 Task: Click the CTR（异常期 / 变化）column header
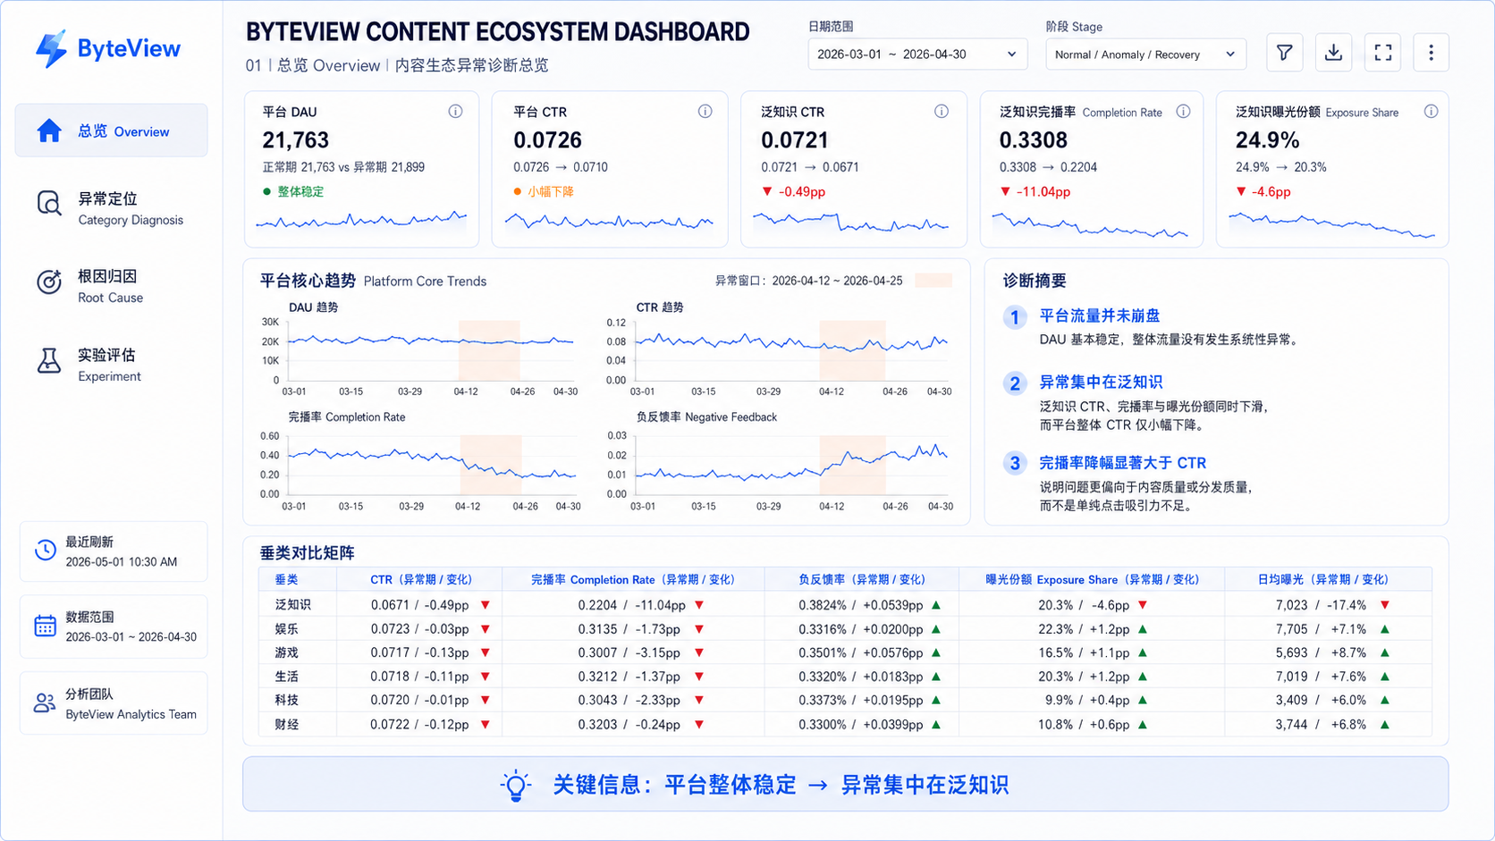[421, 579]
